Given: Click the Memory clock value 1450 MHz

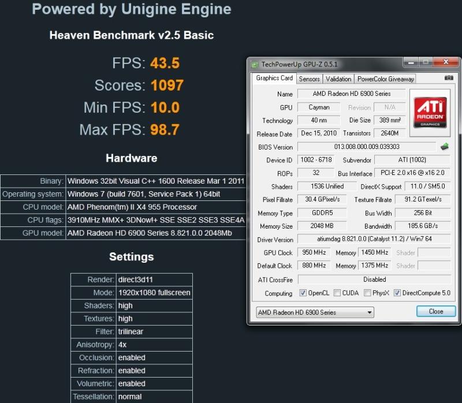Looking at the screenshot, I should [x=374, y=252].
